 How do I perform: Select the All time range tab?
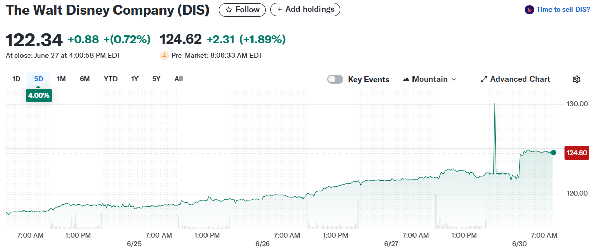178,79
